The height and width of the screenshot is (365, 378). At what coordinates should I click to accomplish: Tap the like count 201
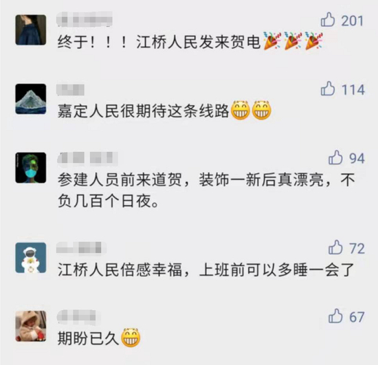tap(352, 21)
